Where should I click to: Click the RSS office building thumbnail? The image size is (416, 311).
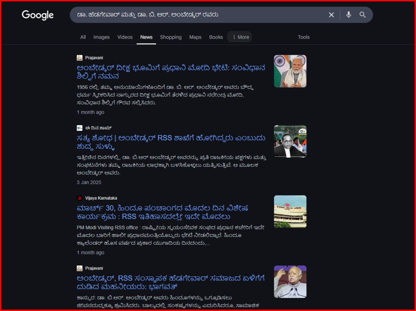pyautogui.click(x=290, y=211)
